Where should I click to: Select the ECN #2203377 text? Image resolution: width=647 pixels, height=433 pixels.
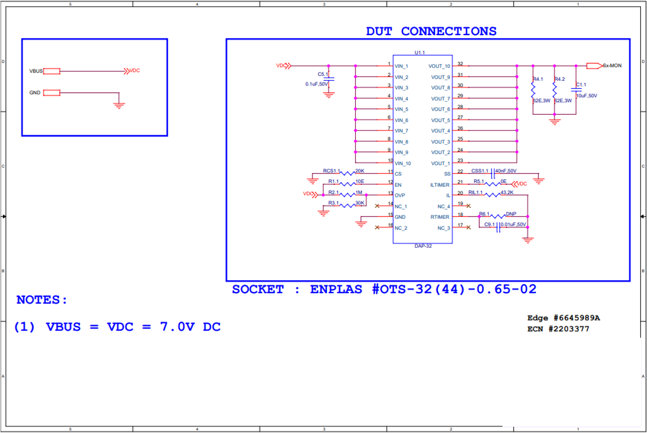(x=558, y=328)
